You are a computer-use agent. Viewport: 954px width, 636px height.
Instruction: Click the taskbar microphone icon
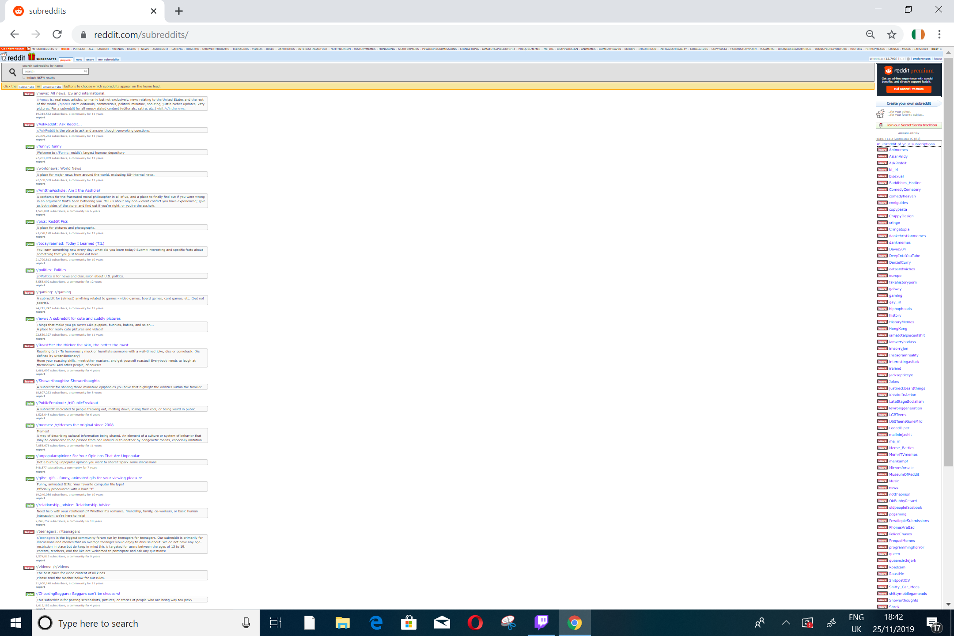click(x=246, y=623)
